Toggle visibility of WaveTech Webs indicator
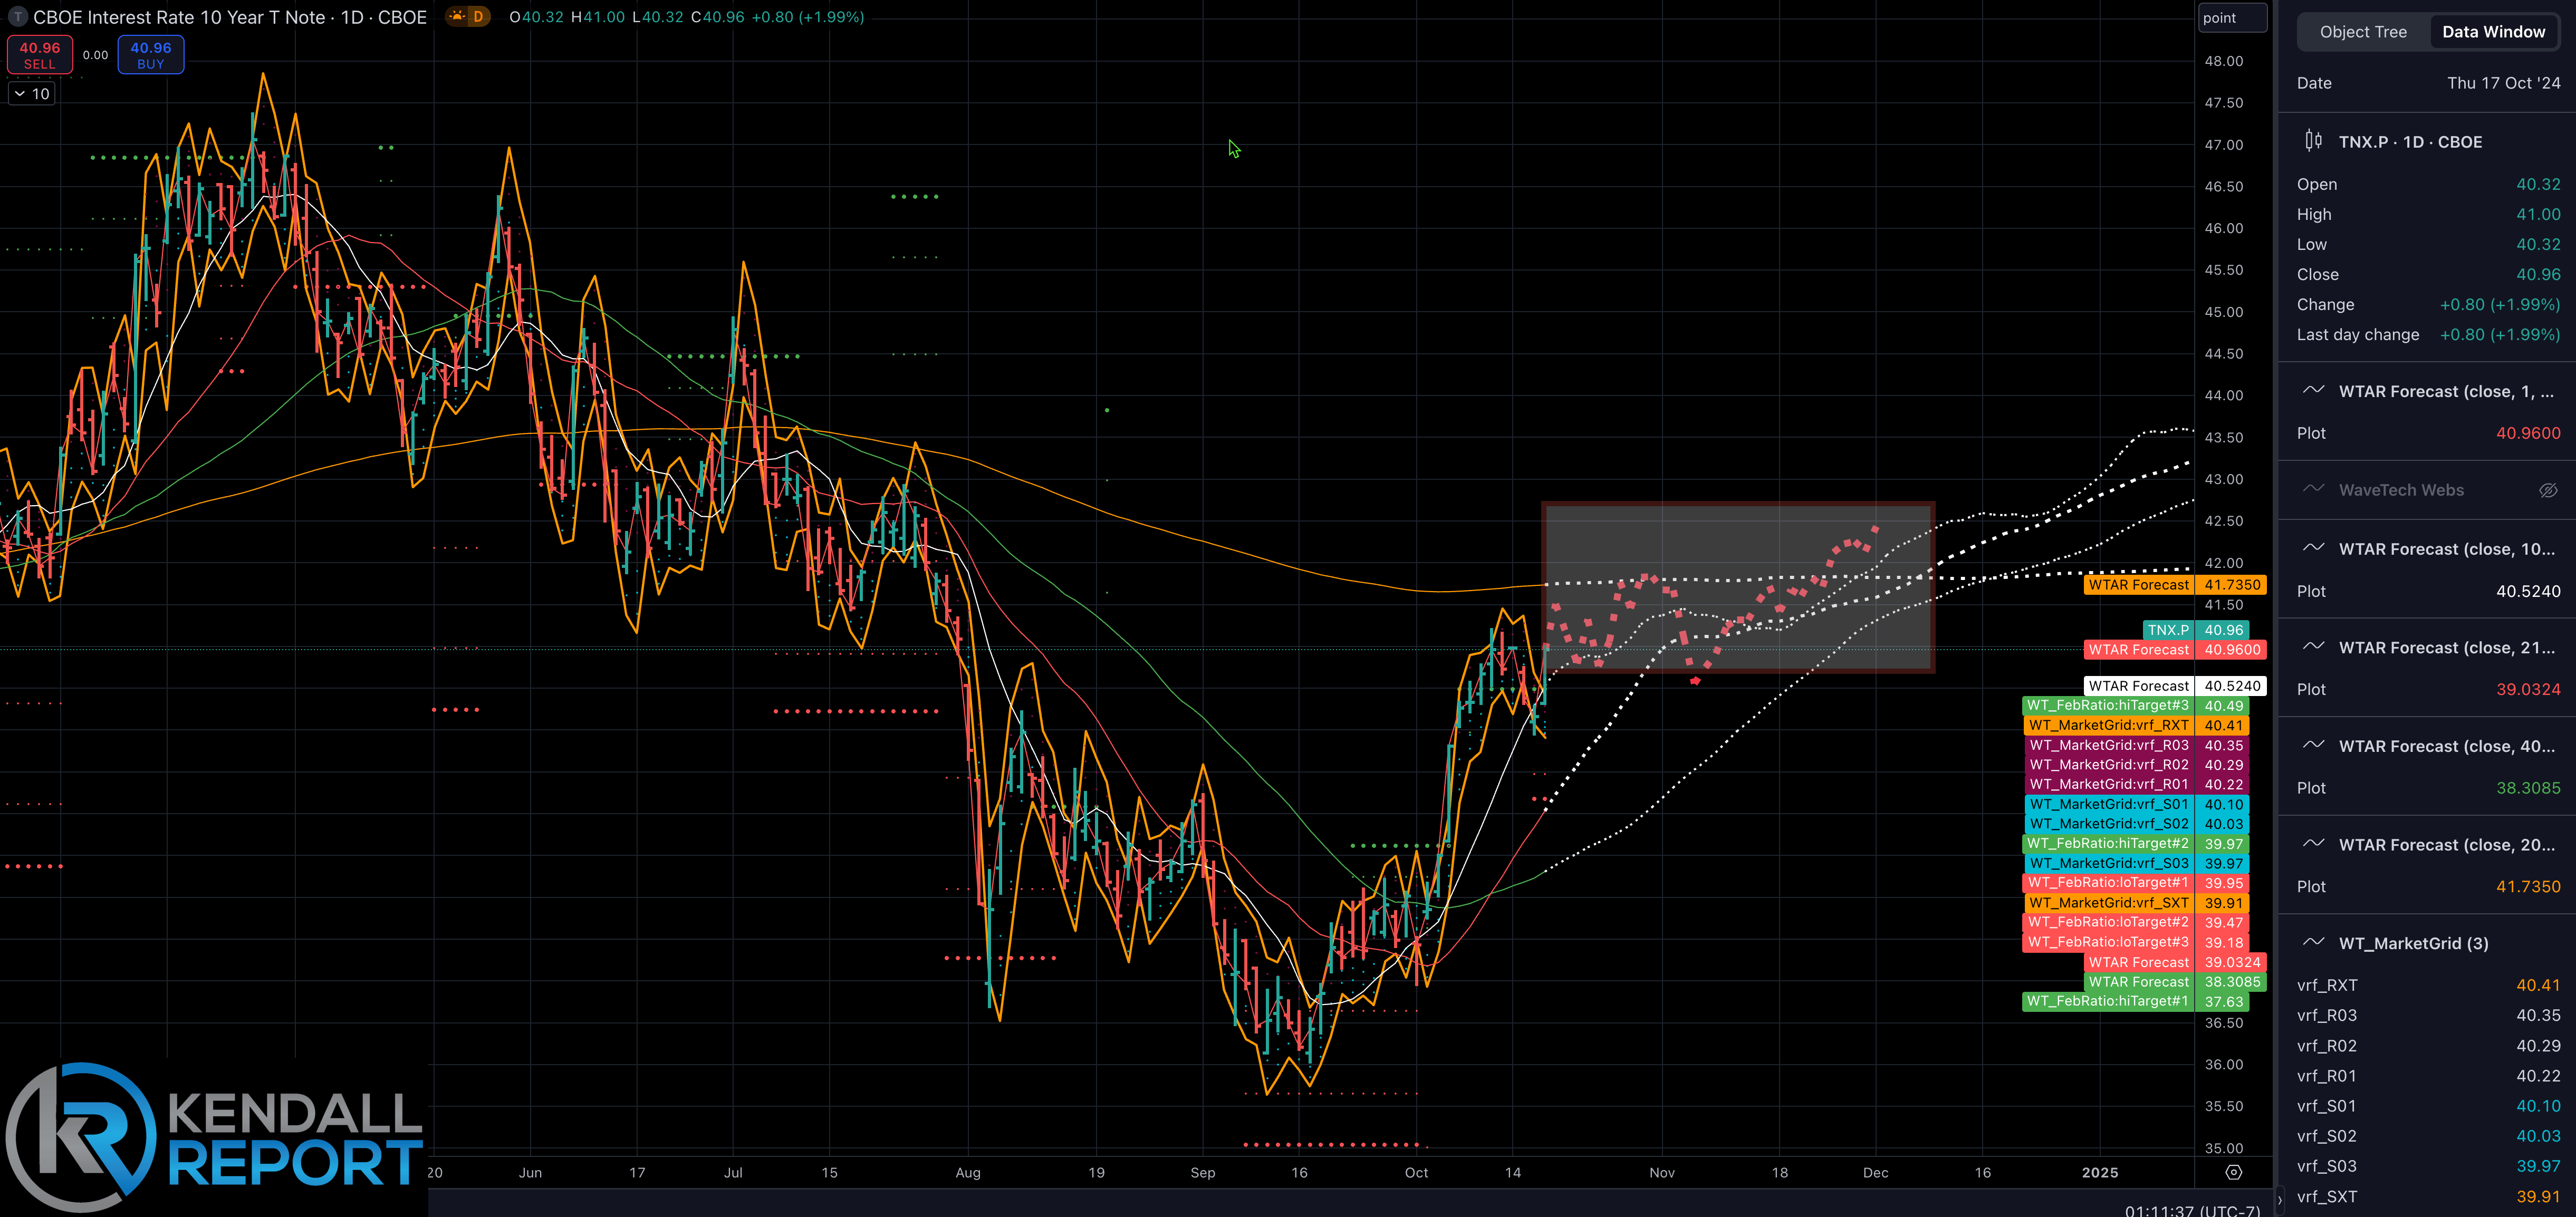The image size is (2576, 1217). (2547, 490)
